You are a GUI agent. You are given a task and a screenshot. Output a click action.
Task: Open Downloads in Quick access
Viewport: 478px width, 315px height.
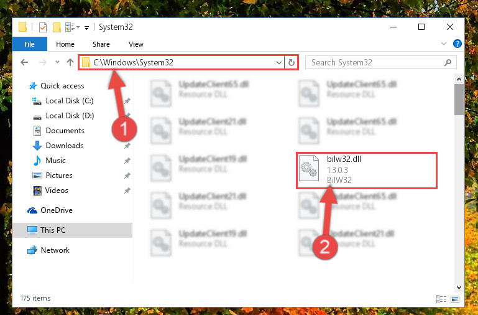click(64, 146)
